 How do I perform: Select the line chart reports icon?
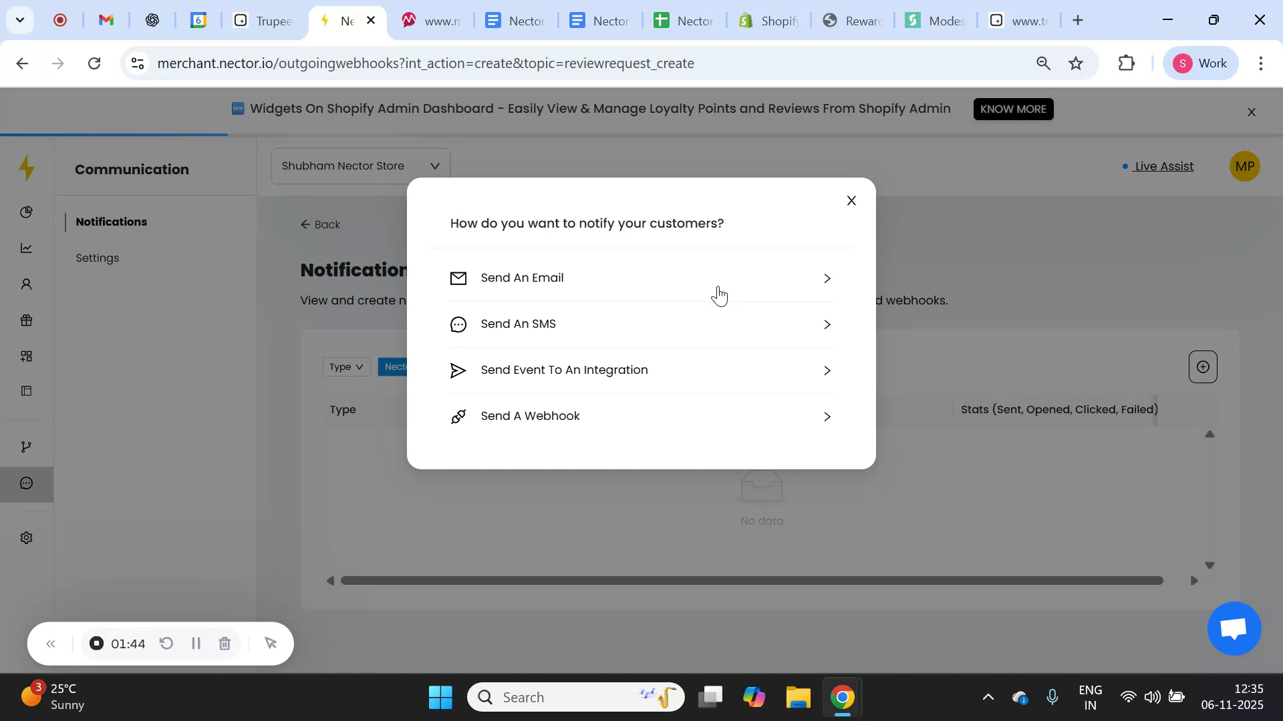pyautogui.click(x=26, y=248)
